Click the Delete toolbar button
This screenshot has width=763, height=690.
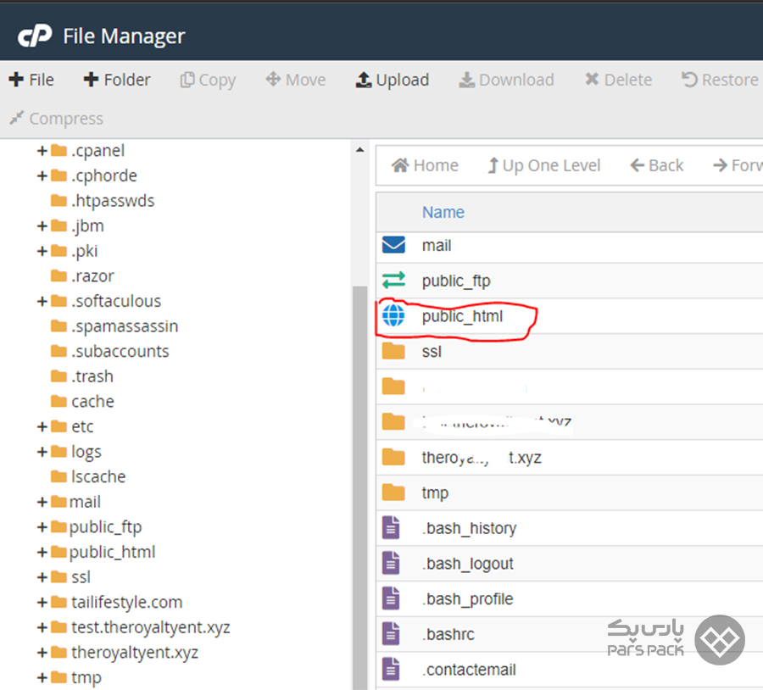click(618, 80)
